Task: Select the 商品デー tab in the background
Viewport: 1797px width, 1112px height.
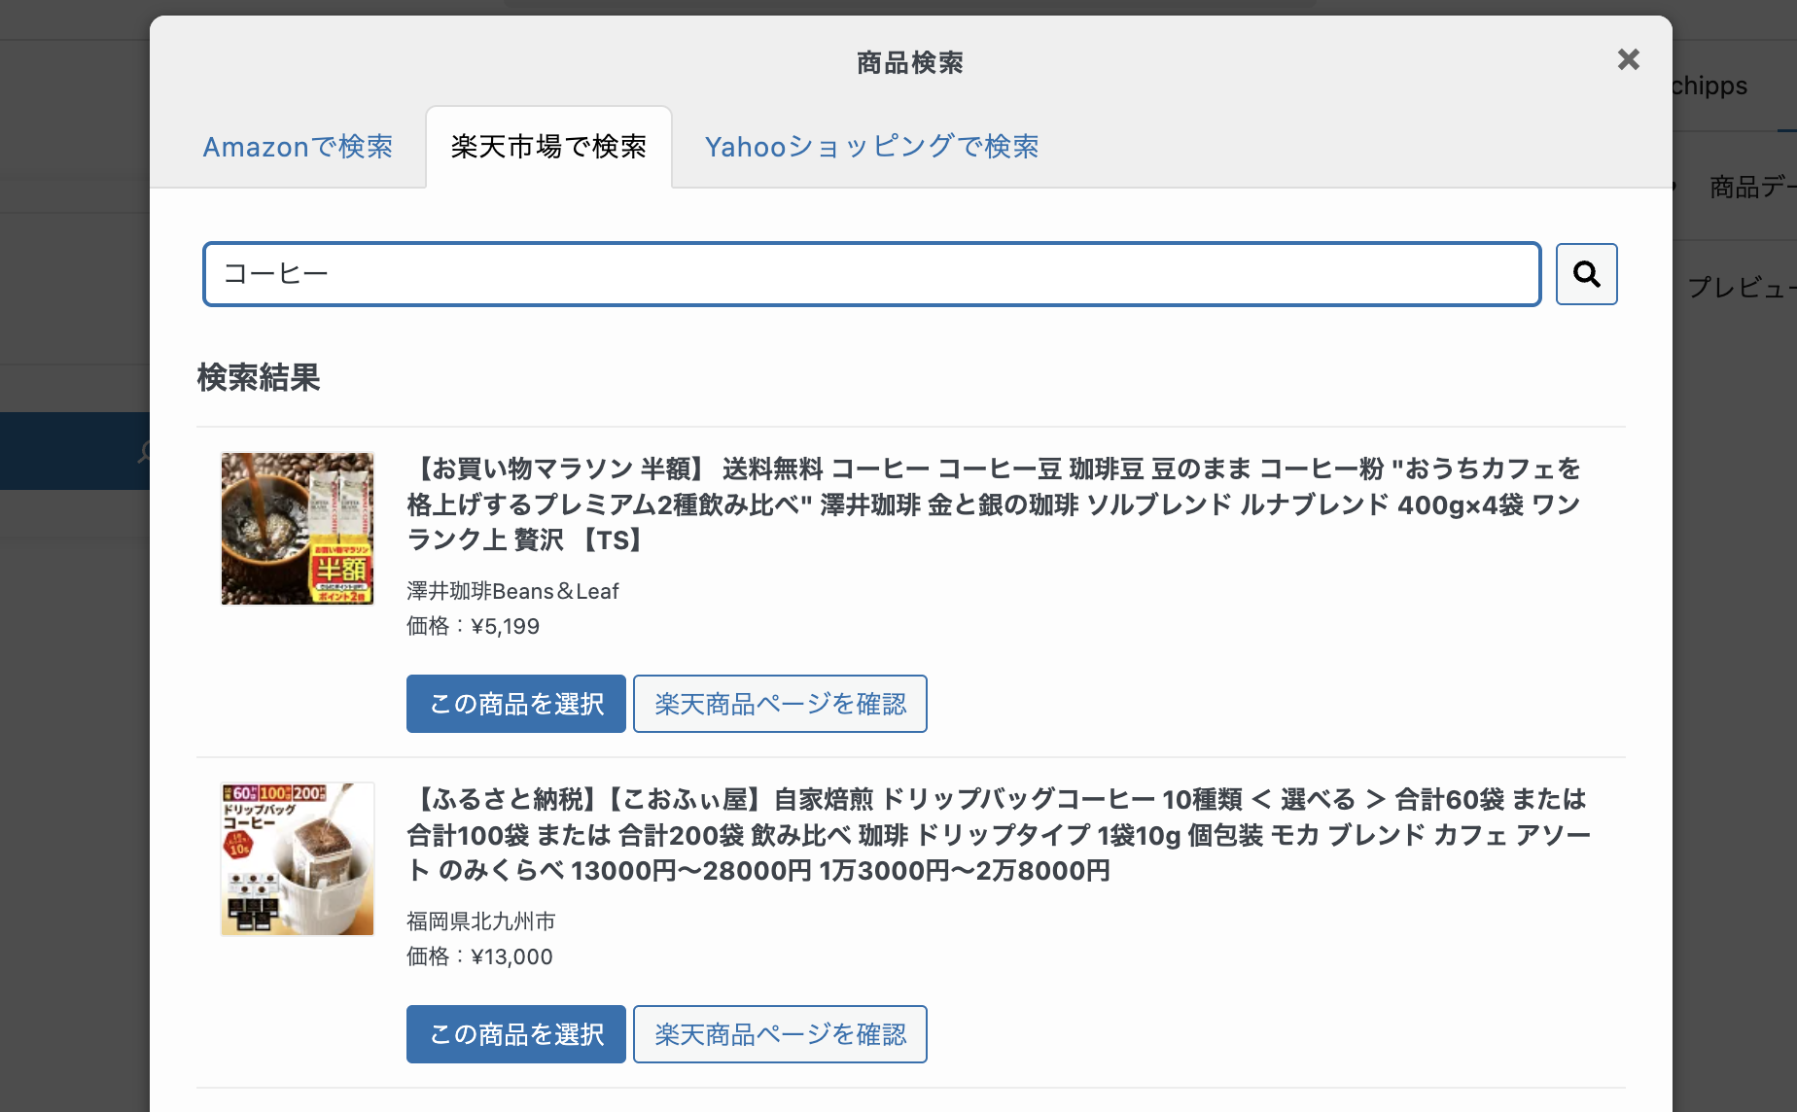Action: pos(1750,187)
